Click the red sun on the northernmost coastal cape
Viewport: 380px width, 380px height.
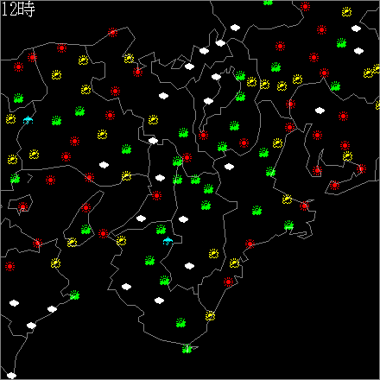pos(112,32)
